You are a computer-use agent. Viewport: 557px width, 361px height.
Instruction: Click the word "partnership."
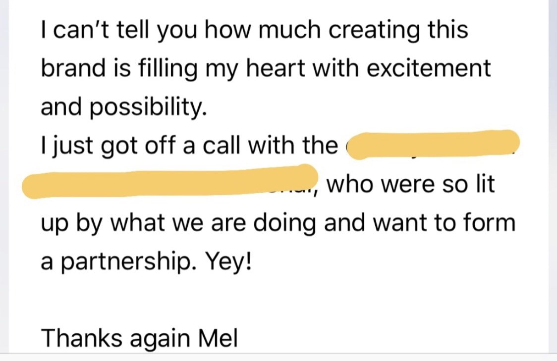click(129, 262)
